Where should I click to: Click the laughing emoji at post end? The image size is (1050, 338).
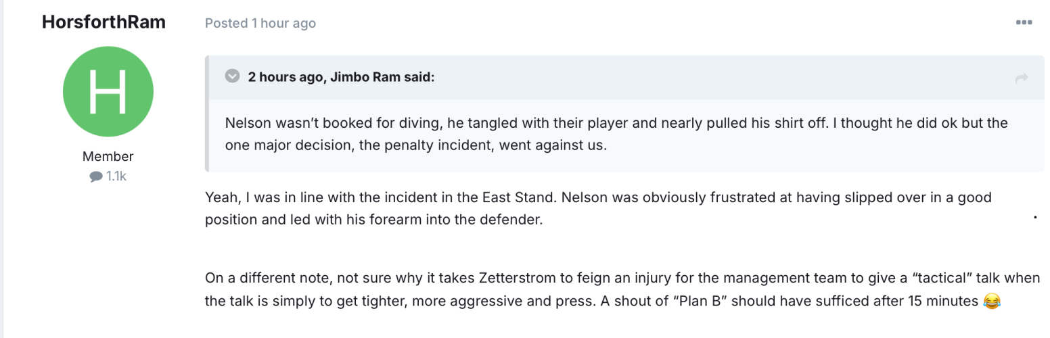(x=991, y=301)
